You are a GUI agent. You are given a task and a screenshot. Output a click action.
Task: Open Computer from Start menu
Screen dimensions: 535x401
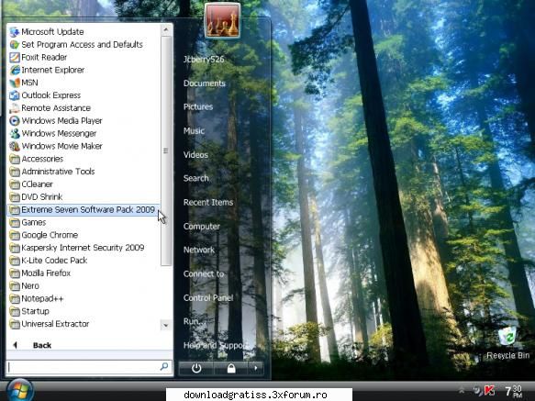click(x=201, y=227)
